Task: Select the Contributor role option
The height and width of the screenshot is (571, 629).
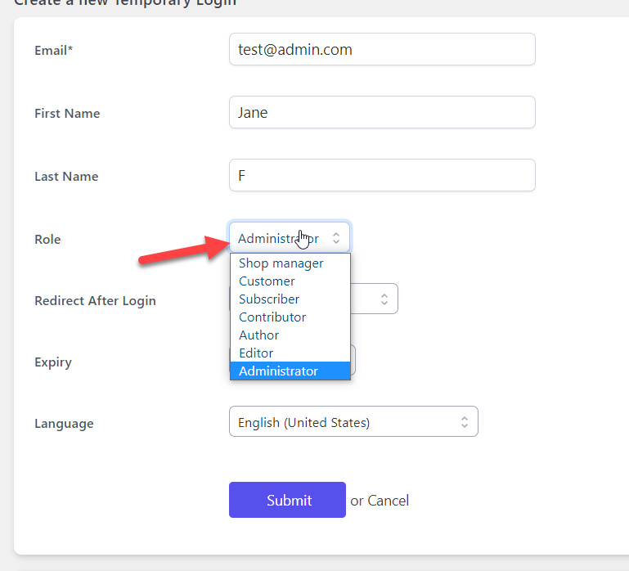Action: click(x=290, y=317)
